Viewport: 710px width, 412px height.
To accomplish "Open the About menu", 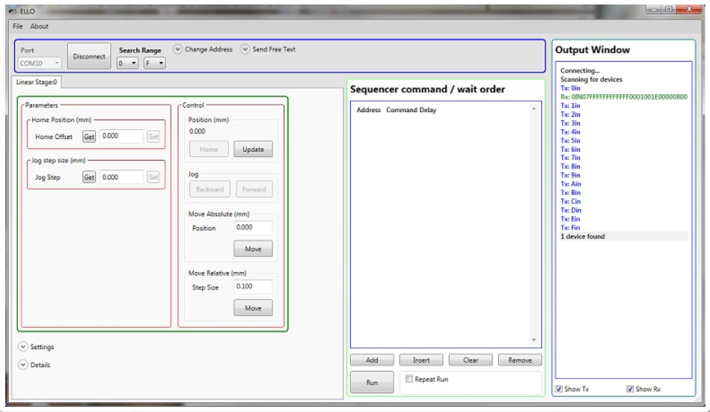I will pyautogui.click(x=40, y=26).
